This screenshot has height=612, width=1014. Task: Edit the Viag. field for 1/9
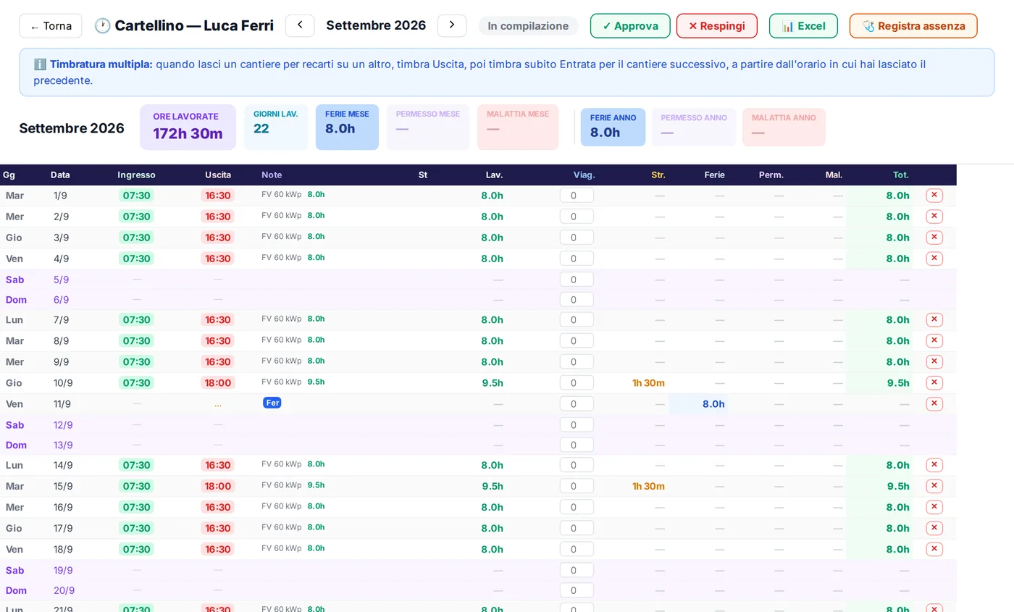click(x=577, y=196)
